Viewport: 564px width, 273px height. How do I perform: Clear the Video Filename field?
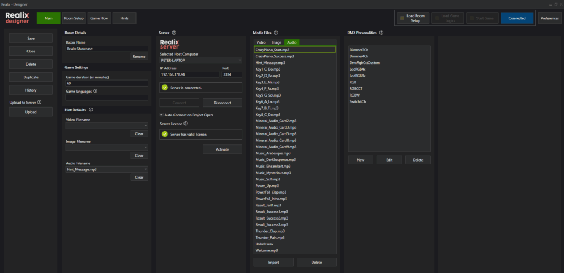click(x=139, y=134)
